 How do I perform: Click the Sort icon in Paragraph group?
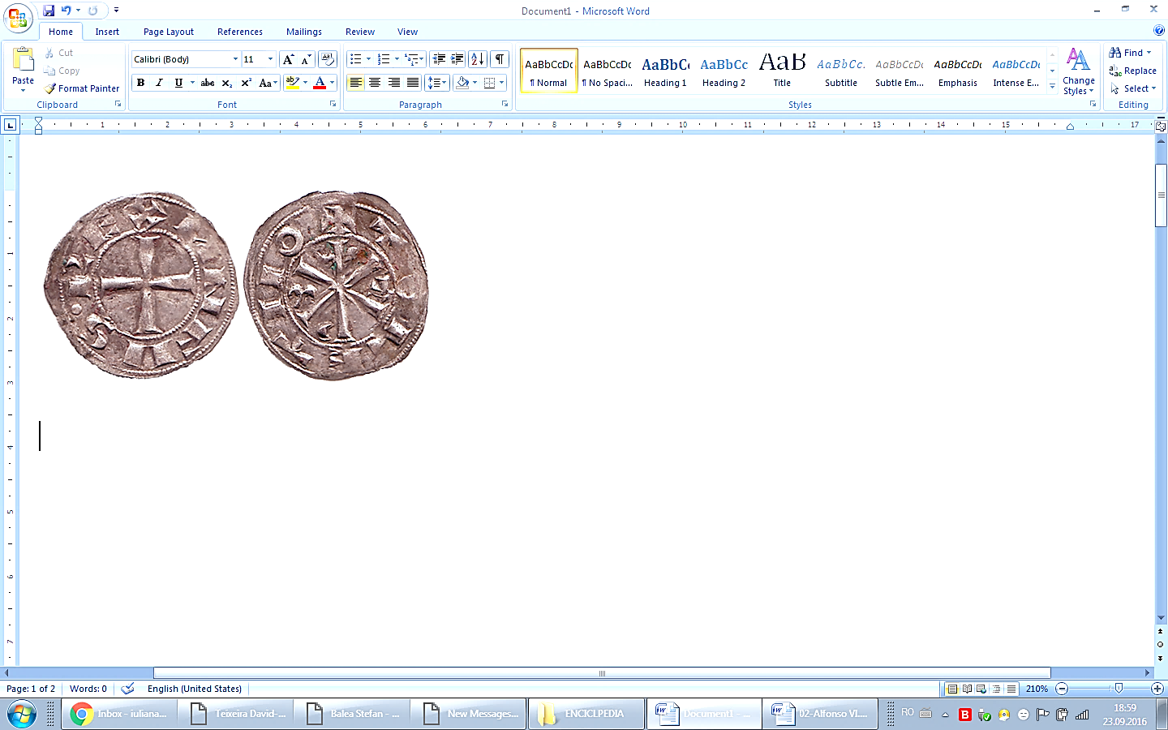click(x=478, y=59)
